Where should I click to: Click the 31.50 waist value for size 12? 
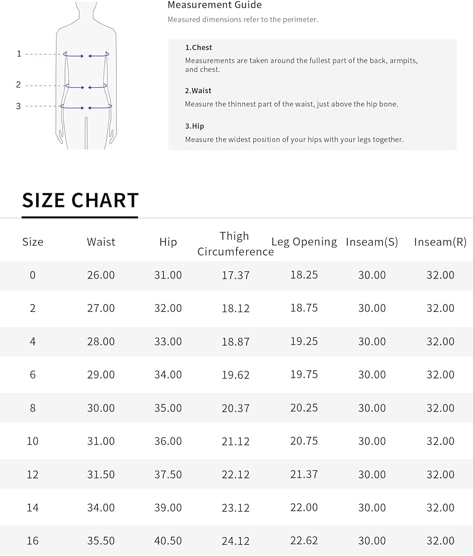101,474
